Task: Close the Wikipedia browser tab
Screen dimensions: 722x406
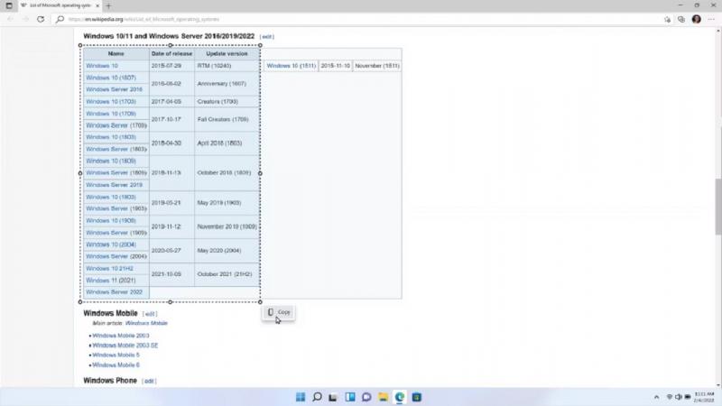Action: pos(97,6)
